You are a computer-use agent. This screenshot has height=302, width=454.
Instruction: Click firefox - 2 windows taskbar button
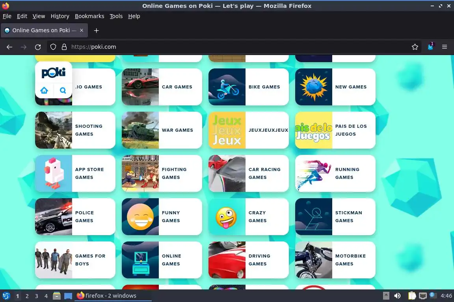click(x=113, y=296)
